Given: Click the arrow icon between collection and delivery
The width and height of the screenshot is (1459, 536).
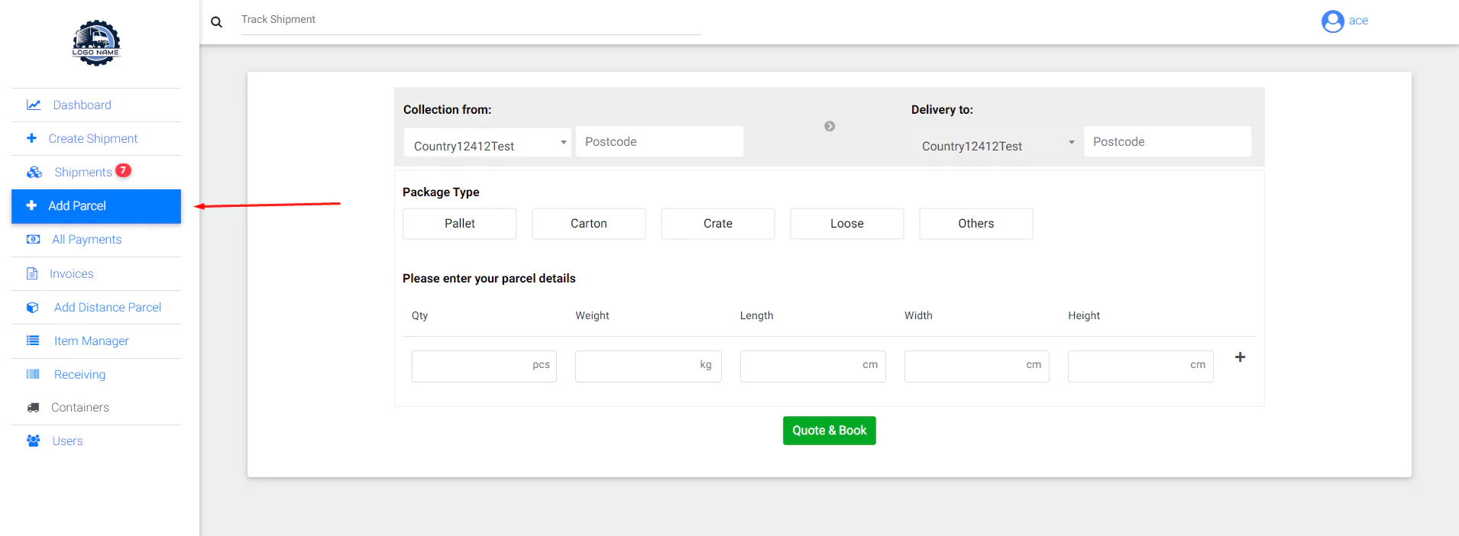Looking at the screenshot, I should click(830, 126).
